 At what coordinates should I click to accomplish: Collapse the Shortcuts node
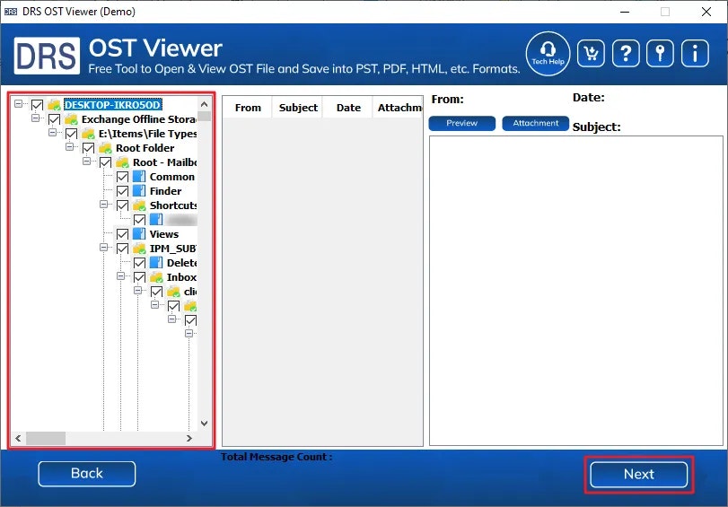(103, 205)
